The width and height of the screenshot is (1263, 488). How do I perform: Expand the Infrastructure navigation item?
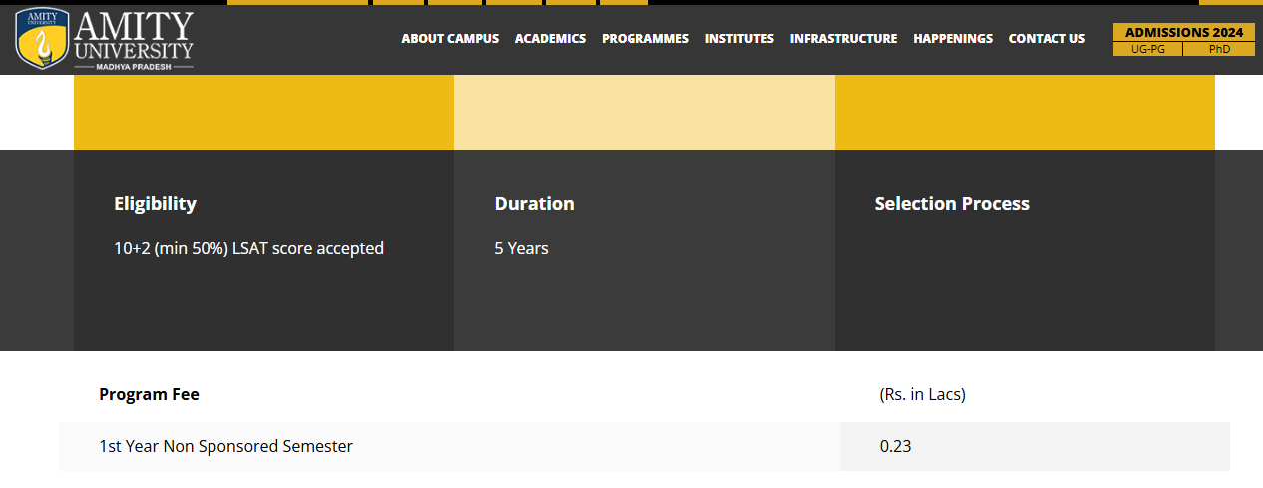[843, 39]
